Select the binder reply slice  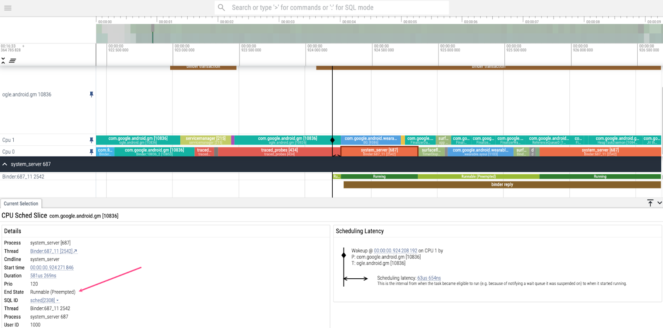pyautogui.click(x=502, y=185)
